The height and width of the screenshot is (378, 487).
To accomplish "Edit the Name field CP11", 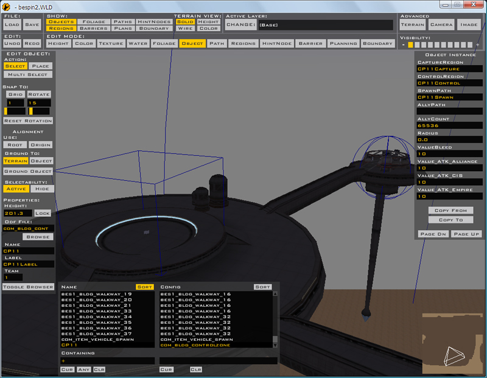I will click(x=29, y=251).
